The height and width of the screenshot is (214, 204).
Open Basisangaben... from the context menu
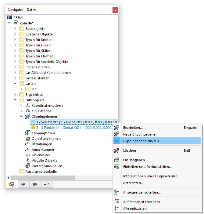click(157, 160)
